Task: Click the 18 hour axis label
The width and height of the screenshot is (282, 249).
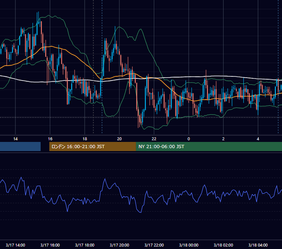Action: [85, 139]
